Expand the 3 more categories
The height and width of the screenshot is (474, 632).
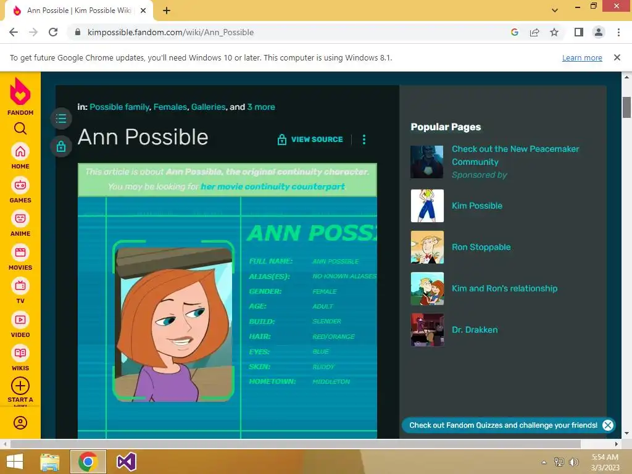click(261, 107)
